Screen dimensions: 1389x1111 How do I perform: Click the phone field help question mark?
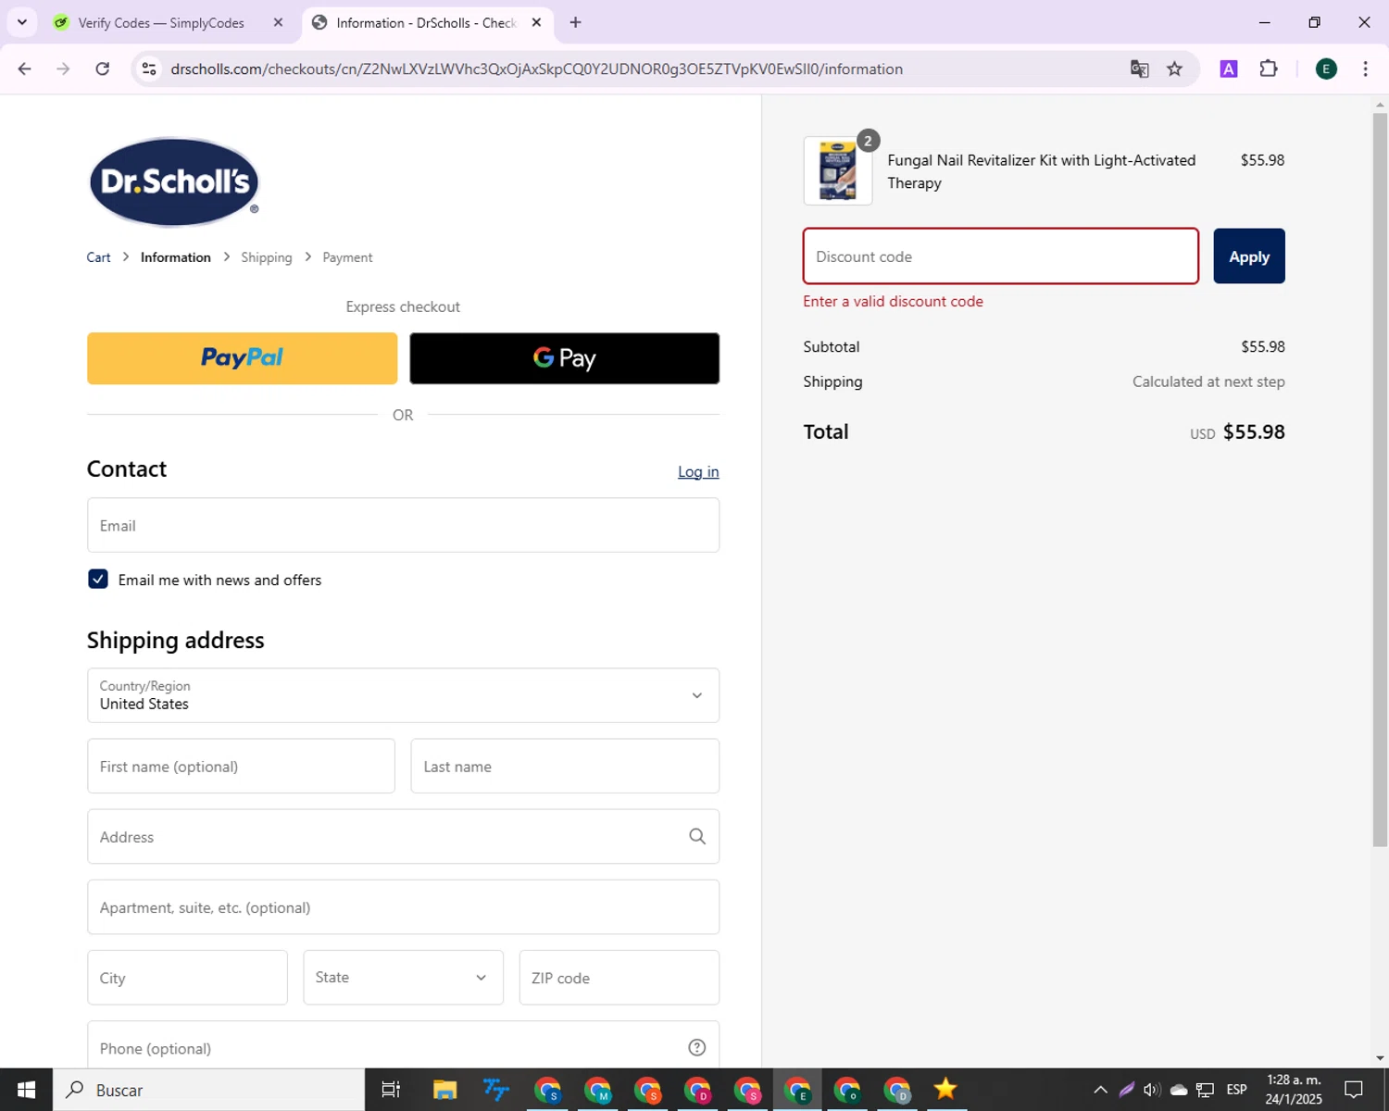click(x=697, y=1047)
